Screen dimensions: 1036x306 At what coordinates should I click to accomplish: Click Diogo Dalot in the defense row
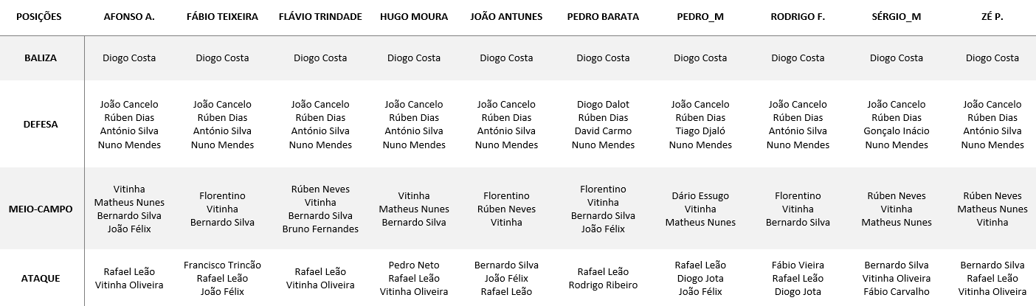click(x=603, y=104)
